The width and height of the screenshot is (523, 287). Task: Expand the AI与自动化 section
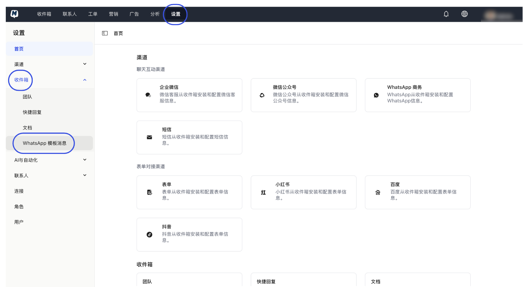(85, 159)
